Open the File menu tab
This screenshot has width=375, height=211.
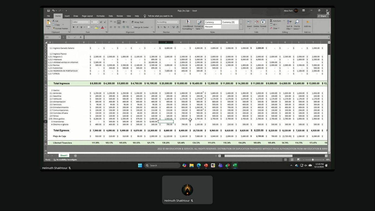[x=49, y=16]
